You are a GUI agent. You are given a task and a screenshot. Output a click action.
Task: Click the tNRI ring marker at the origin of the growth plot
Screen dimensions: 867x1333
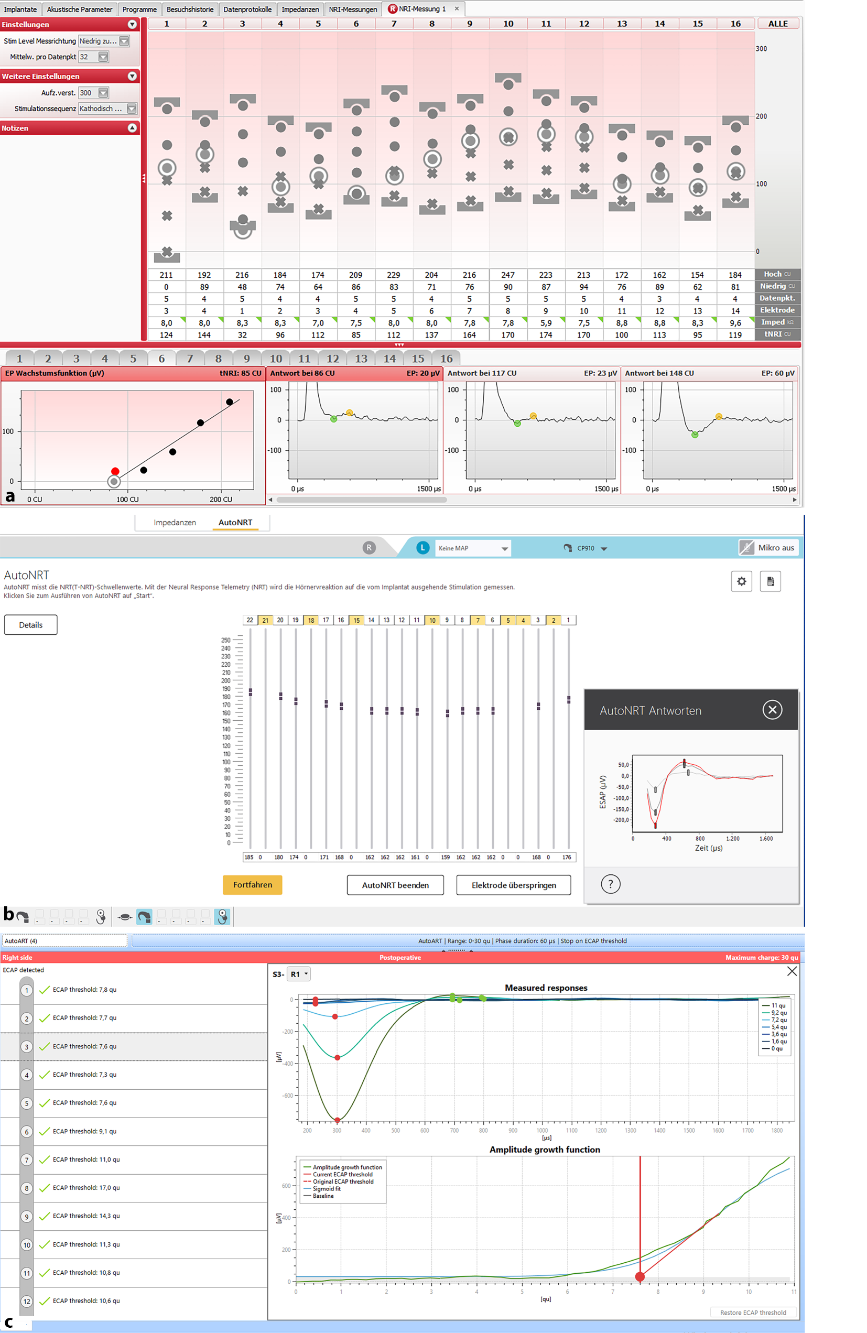point(114,482)
